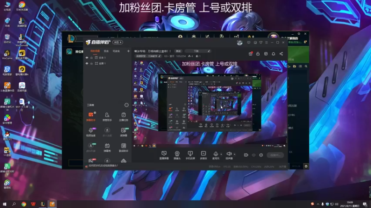Click the 修改 edit title button
371x208 pixels.
(178, 51)
